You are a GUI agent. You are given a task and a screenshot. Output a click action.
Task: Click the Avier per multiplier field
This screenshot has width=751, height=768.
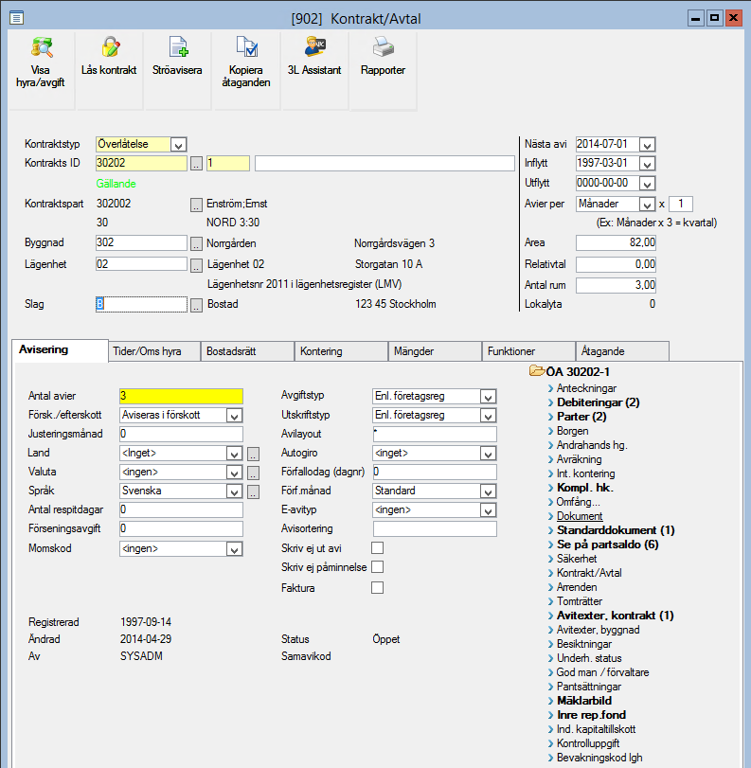pos(681,205)
